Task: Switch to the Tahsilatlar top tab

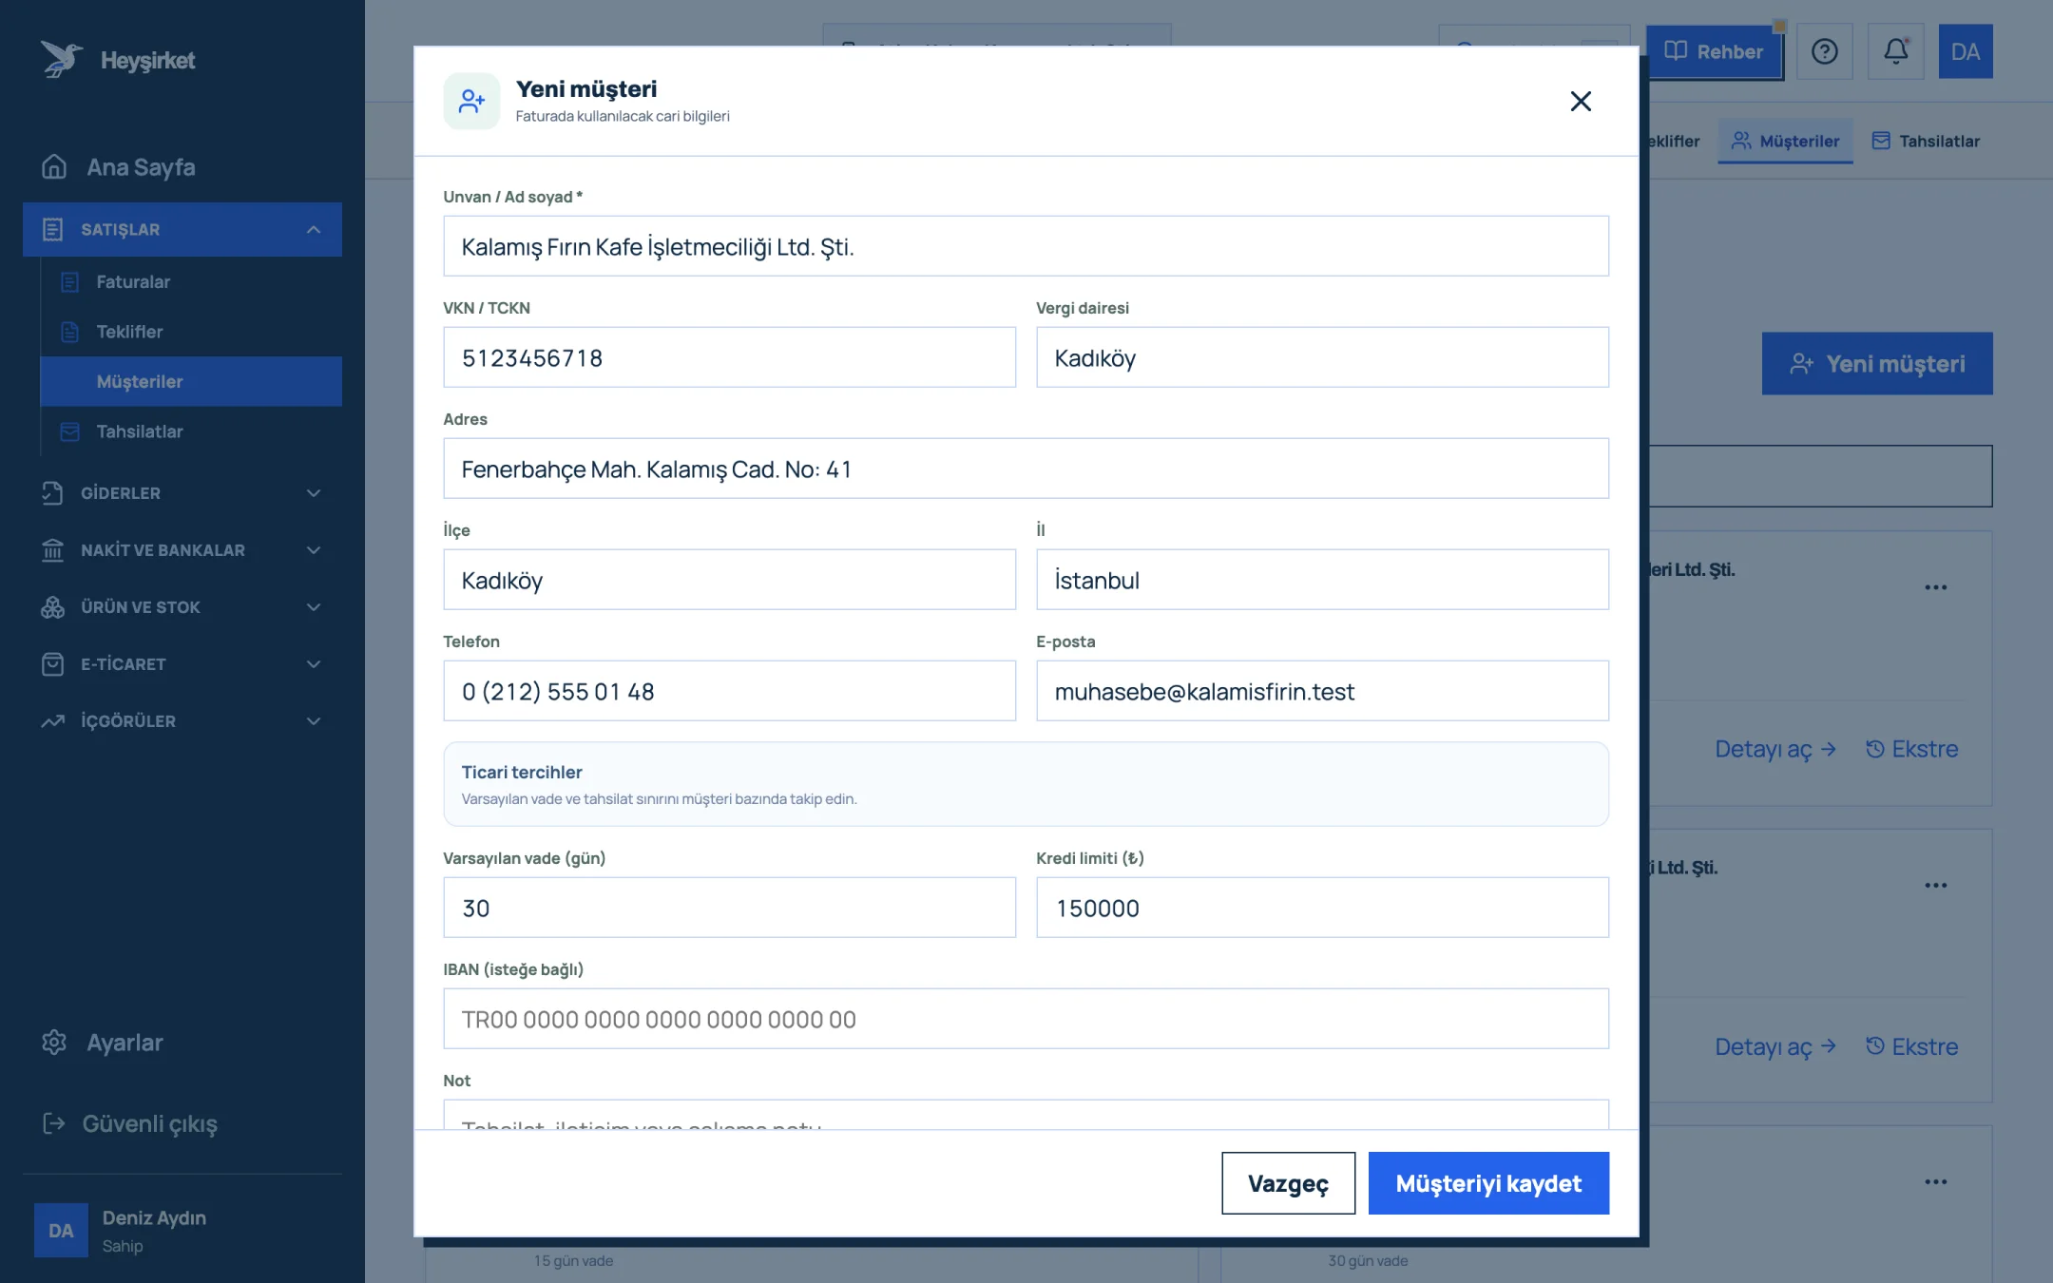Action: coord(1926,141)
